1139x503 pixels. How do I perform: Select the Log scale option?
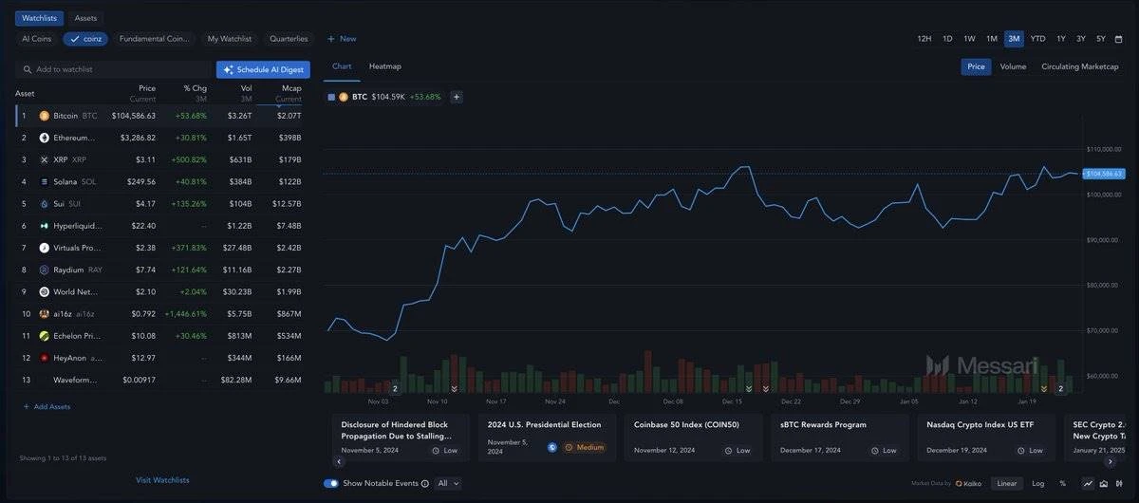click(1038, 483)
